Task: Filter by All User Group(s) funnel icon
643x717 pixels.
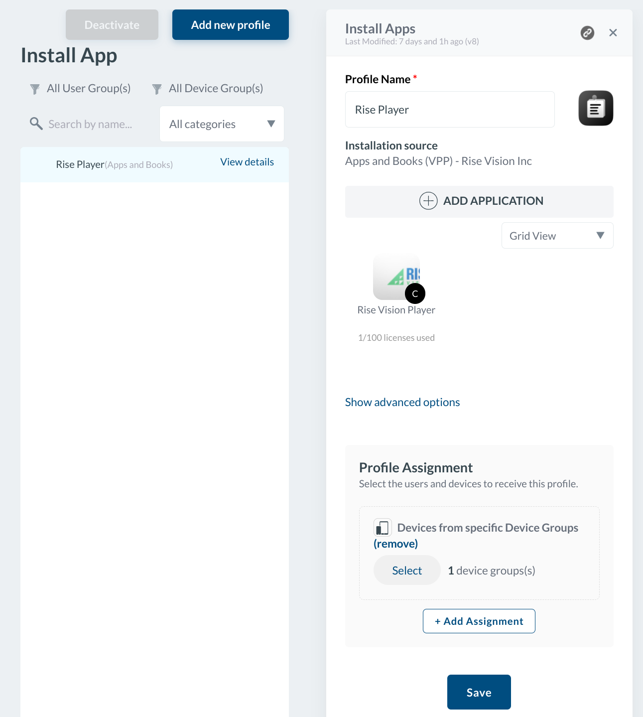Action: (x=35, y=89)
